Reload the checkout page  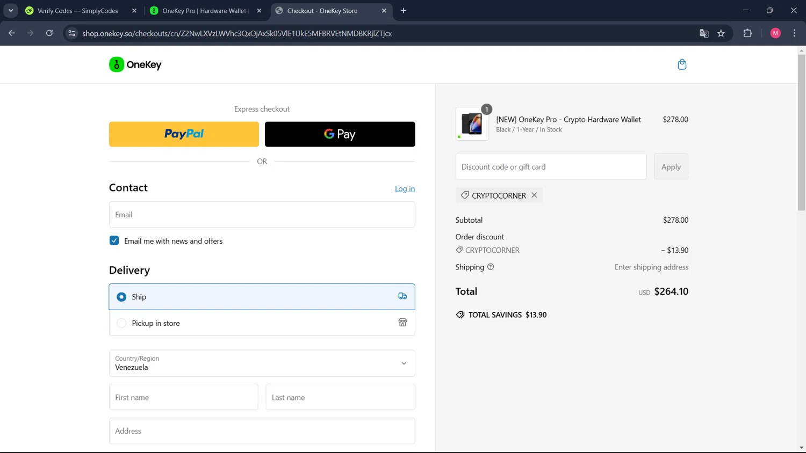[x=49, y=33]
